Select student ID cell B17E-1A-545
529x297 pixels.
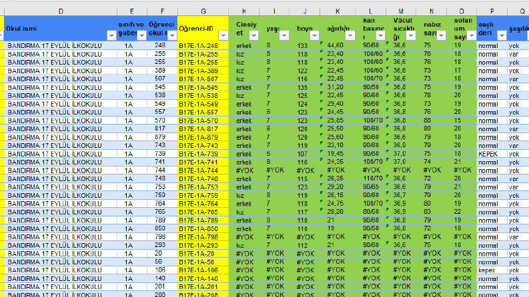click(203, 87)
